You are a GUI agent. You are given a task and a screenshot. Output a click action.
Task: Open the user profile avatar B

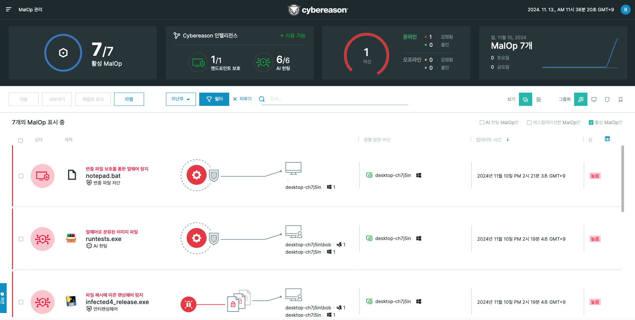625,10
